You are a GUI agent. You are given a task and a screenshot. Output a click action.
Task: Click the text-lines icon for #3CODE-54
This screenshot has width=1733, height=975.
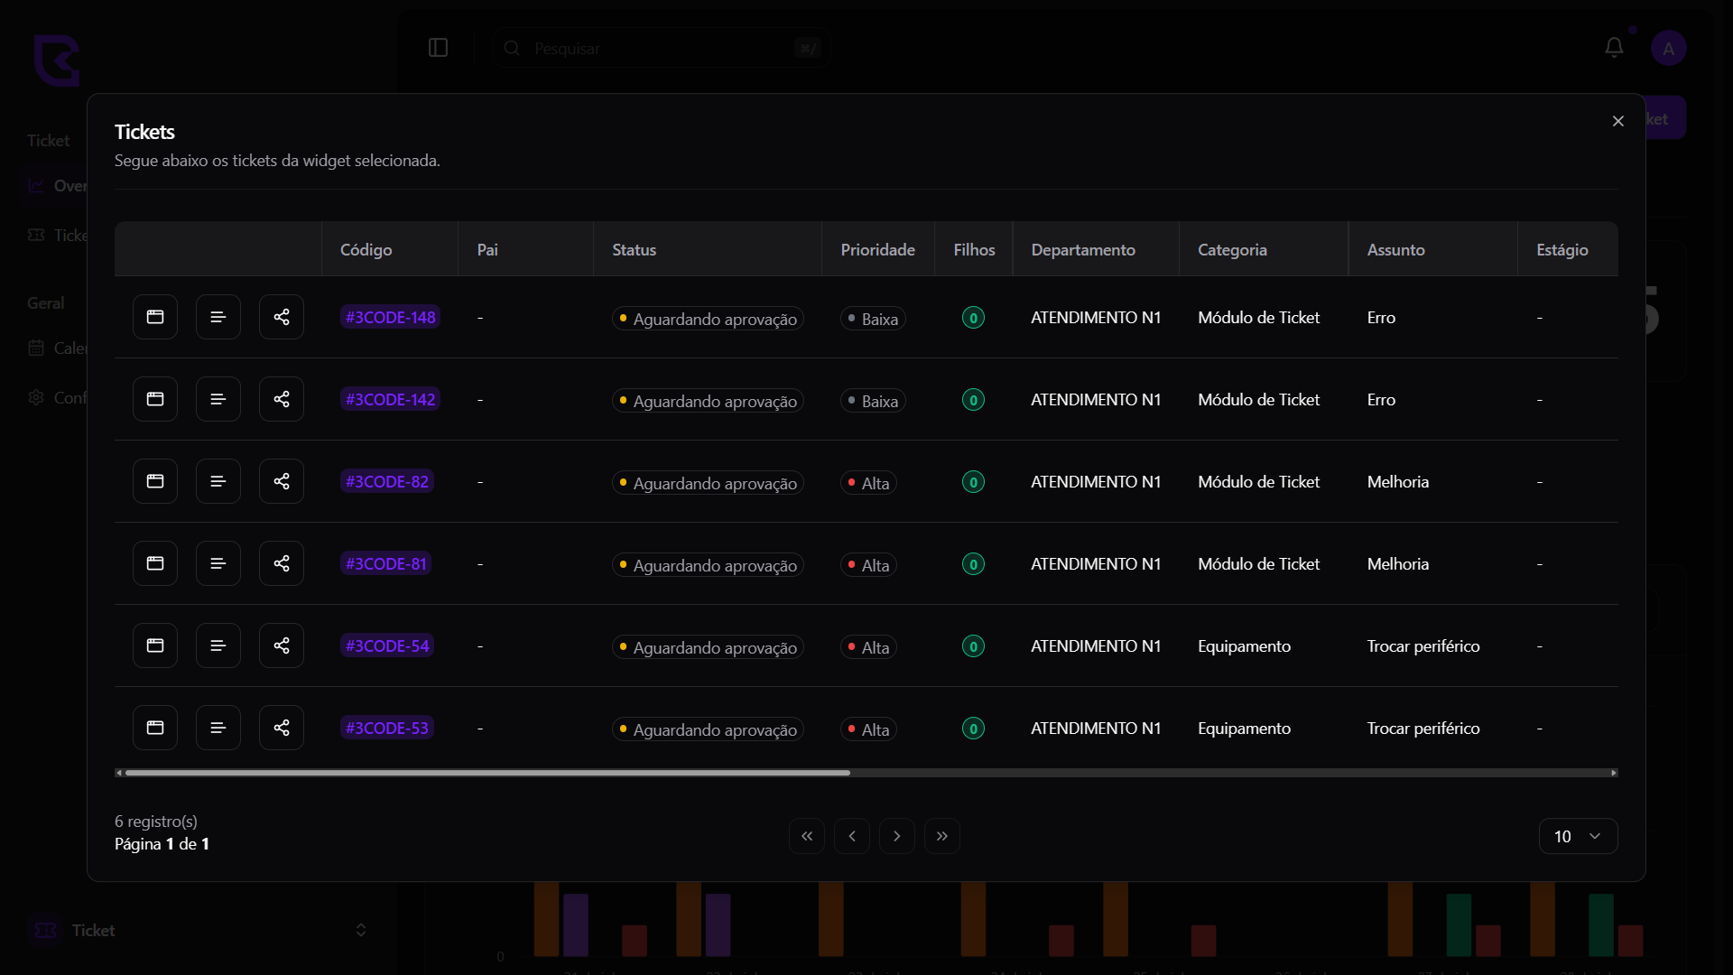click(x=218, y=645)
